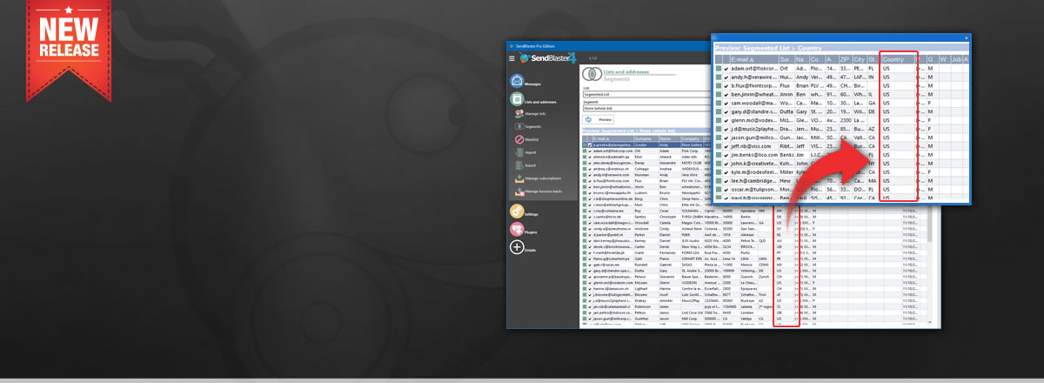
Task: Toggle checkmark for gary.d@standre-s in popup
Action: 726,111
